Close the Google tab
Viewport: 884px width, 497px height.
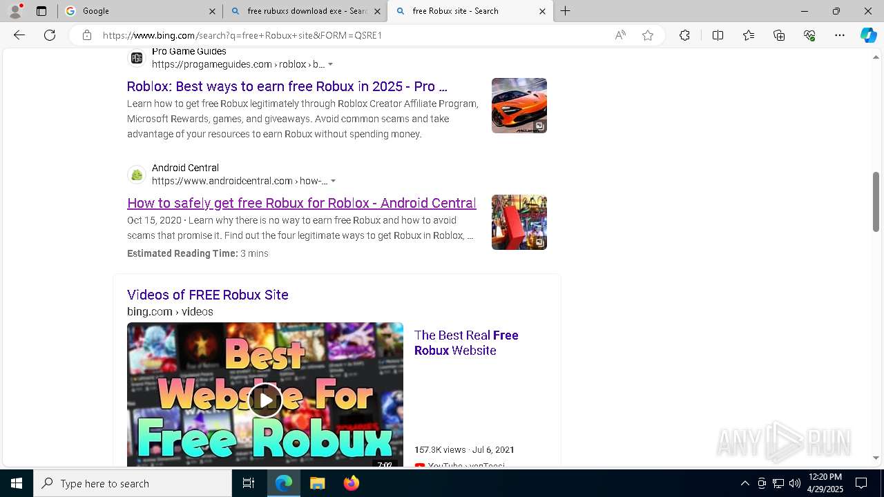tap(213, 11)
